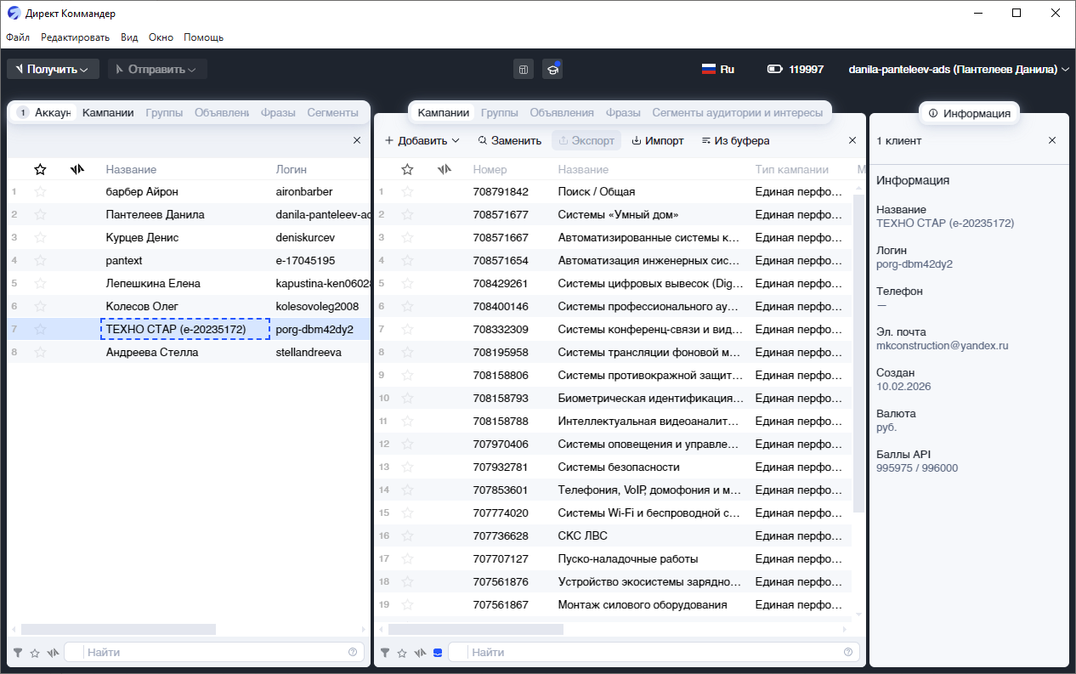Viewport: 1076px width, 674px height.
Task: Open the filter funnel under the accounts list
Action: 18,653
